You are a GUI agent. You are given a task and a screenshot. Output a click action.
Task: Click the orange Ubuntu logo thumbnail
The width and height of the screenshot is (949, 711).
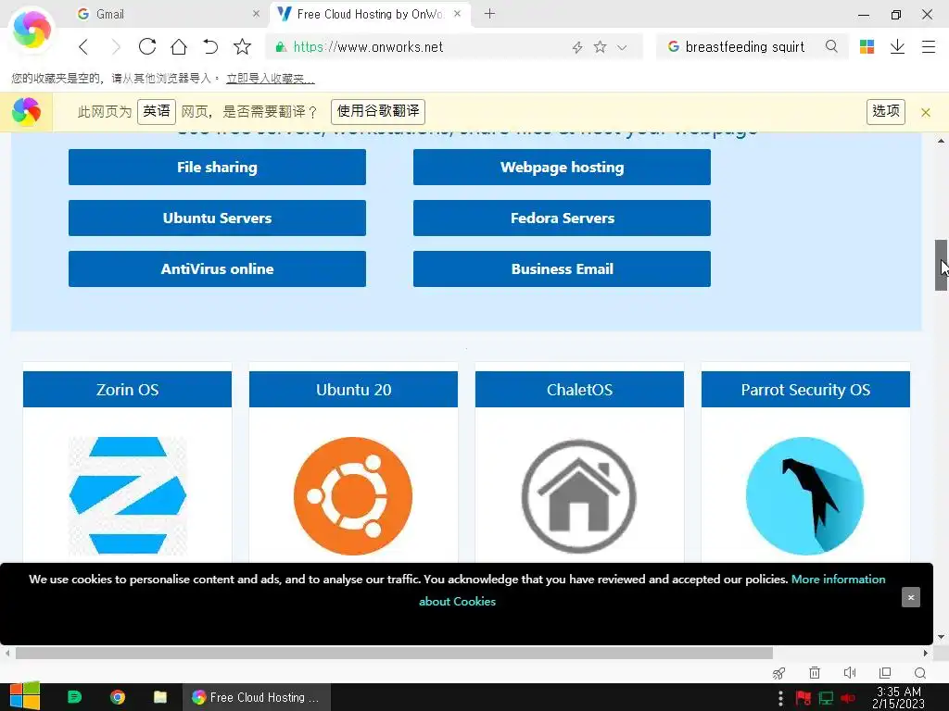(353, 496)
